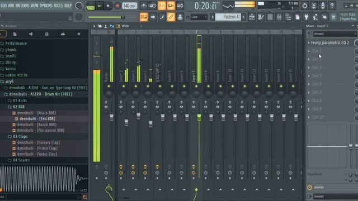Expand the 04 Snares folder
The image size is (358, 201).
coord(21,160)
